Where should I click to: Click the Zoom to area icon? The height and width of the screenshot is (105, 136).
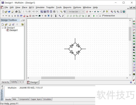[118, 12]
